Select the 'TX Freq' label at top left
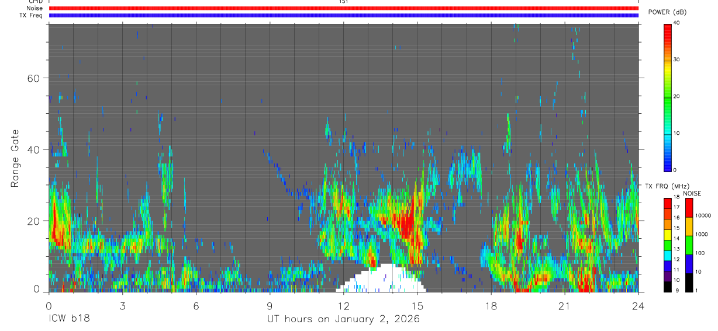Image resolution: width=718 pixels, height=331 pixels. click(x=32, y=15)
